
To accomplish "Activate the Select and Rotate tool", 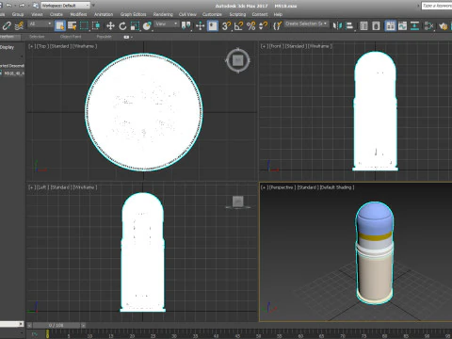I will click(x=122, y=25).
